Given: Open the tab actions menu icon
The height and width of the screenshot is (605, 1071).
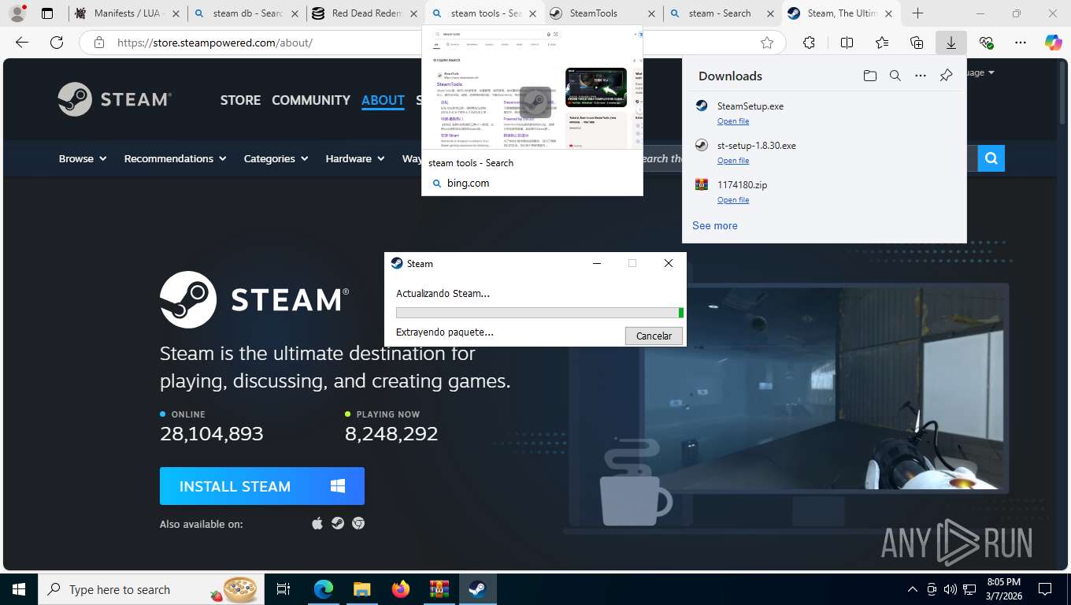Looking at the screenshot, I should (x=47, y=13).
